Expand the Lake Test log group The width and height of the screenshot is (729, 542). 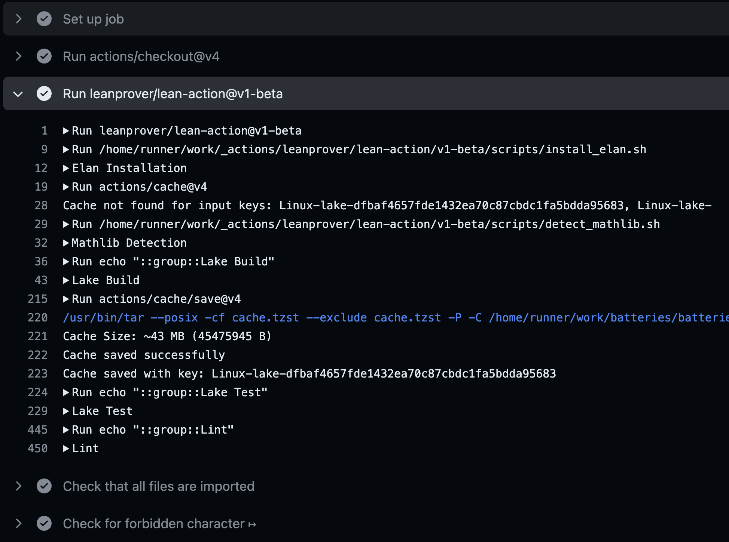click(x=66, y=411)
